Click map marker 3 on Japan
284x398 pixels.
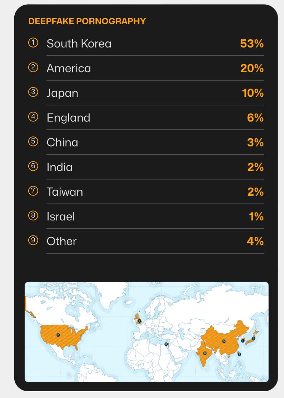pos(253,338)
